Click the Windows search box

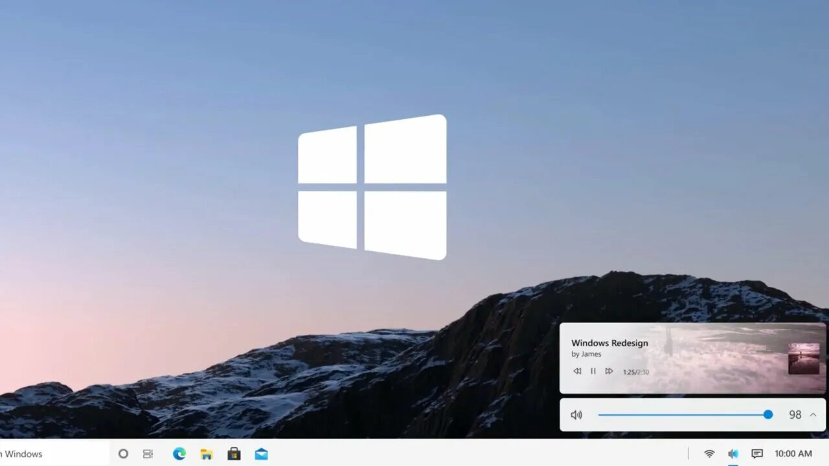[54, 454]
